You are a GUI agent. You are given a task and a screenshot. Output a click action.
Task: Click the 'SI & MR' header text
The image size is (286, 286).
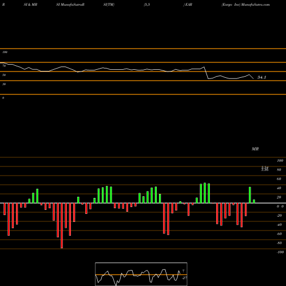pos(30,5)
